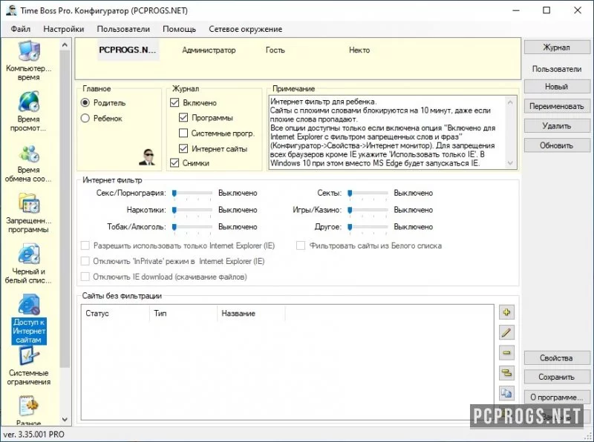Screen dimensions: 594x442
Task: Select the Internet sites access section
Action: [29, 320]
